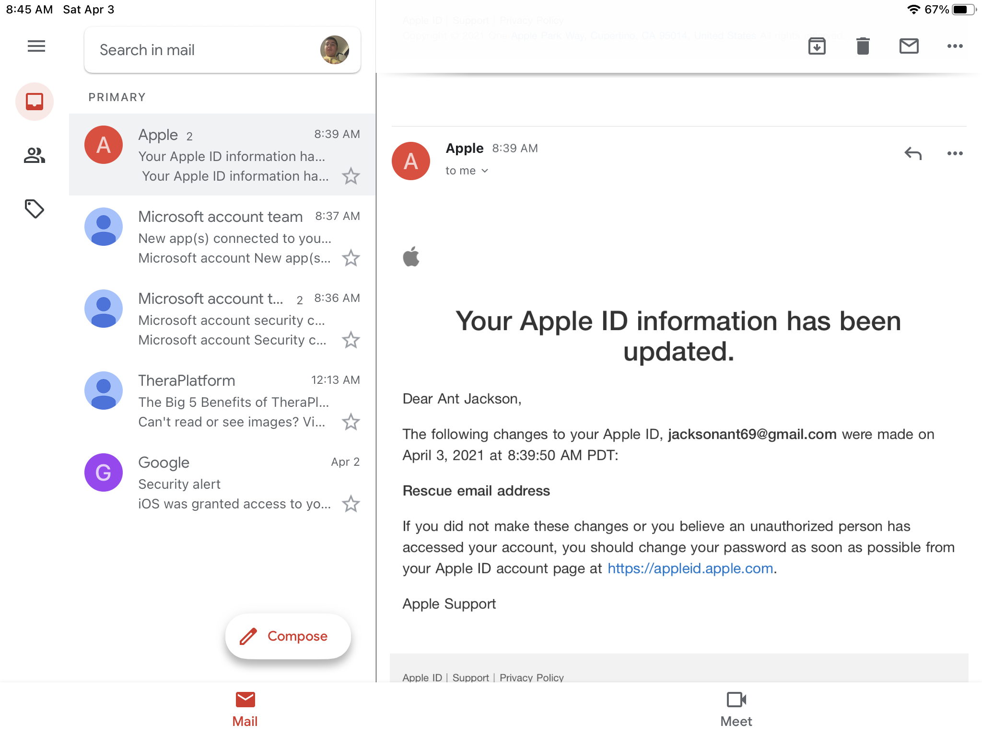
Task: Open the Labels sidebar icon
Action: (x=34, y=208)
